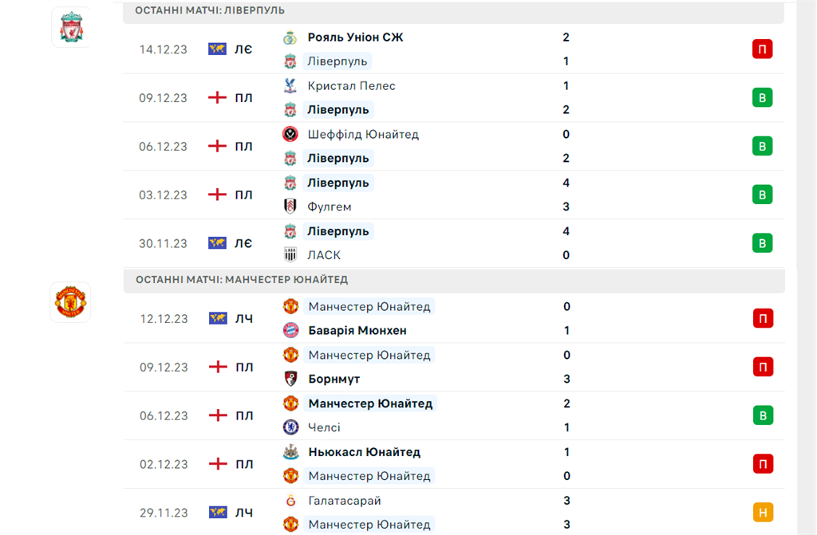Click the large Liverpool club crest
This screenshot has height=535, width=817.
click(x=71, y=27)
